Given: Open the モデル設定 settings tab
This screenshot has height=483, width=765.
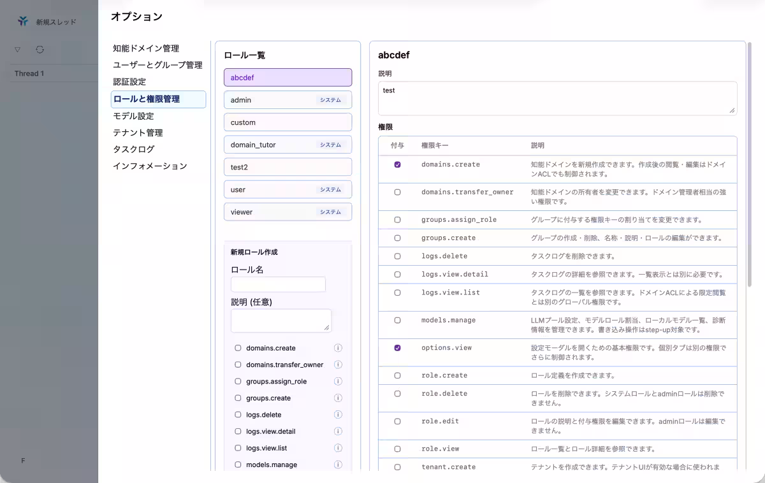Looking at the screenshot, I should [133, 116].
